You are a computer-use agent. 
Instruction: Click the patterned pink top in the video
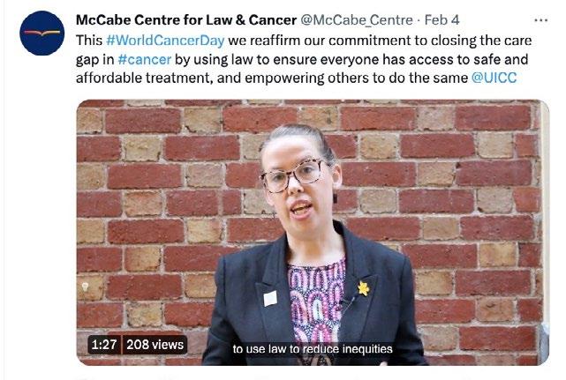pos(316,301)
